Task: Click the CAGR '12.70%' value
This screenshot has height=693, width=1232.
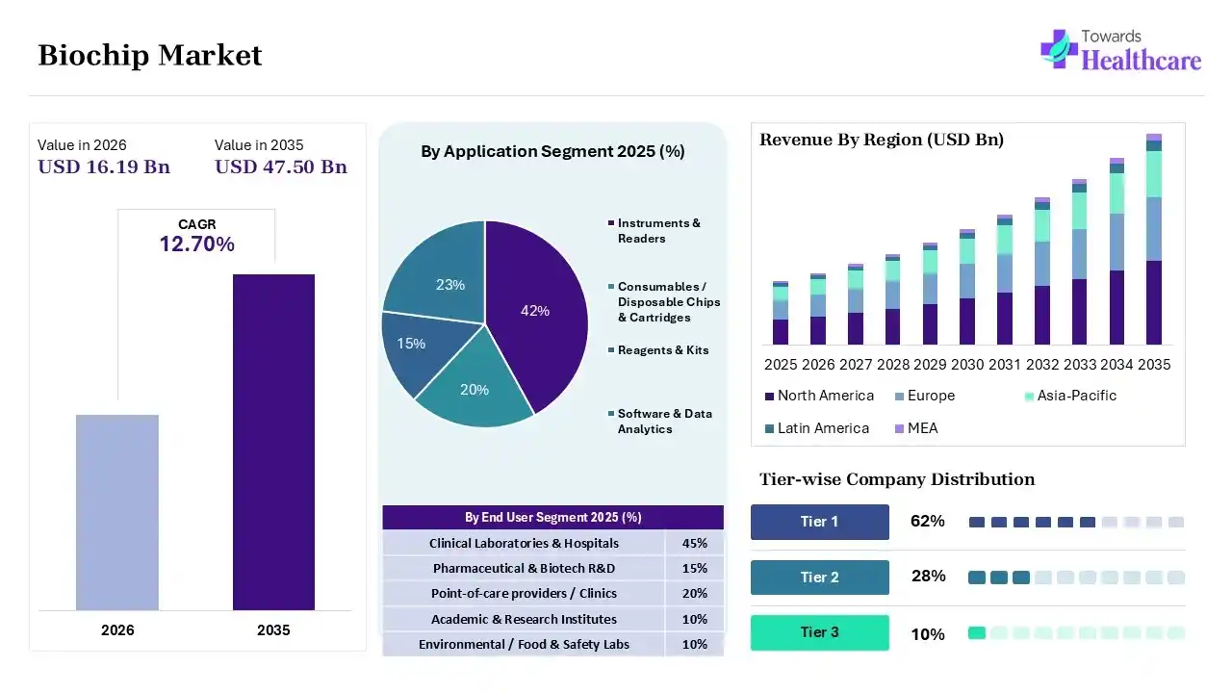Action: tap(196, 244)
